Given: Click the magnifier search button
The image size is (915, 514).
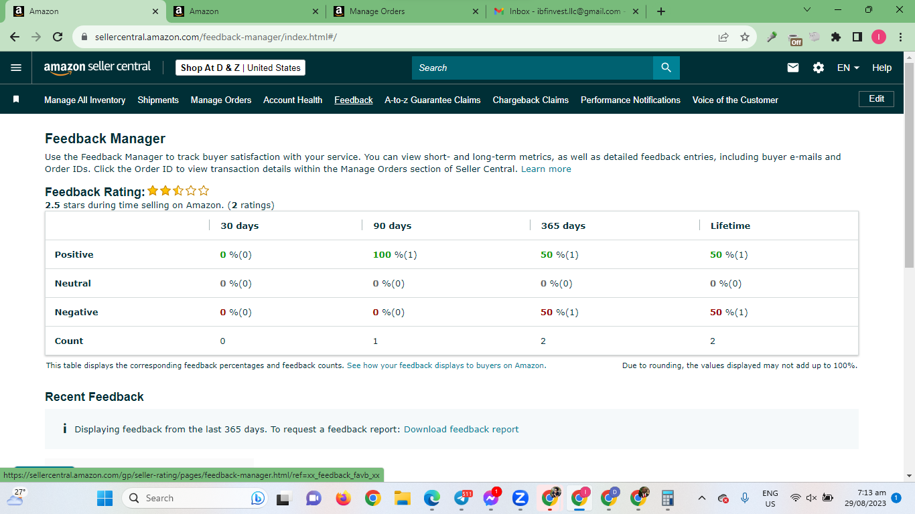Looking at the screenshot, I should pos(666,68).
